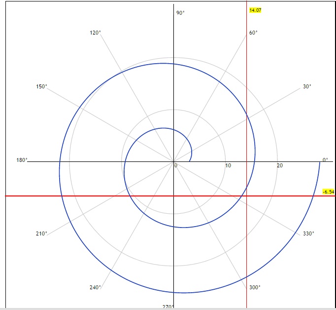The height and width of the screenshot is (310, 336).
Task: Click the 210° angle label
Action: 41,233
